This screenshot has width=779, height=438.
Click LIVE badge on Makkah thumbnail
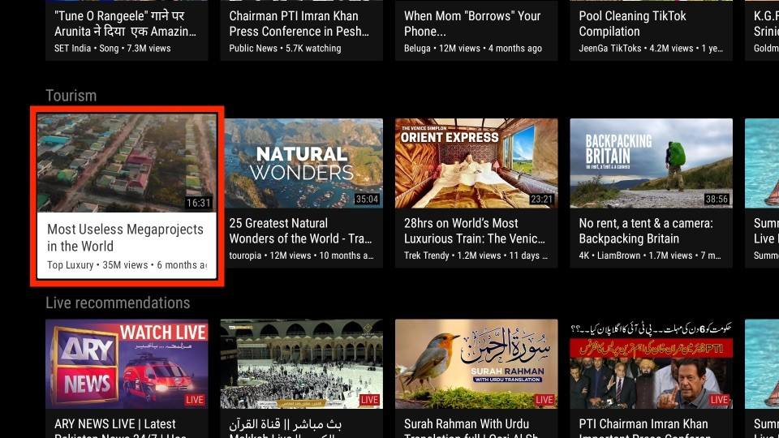coord(370,400)
